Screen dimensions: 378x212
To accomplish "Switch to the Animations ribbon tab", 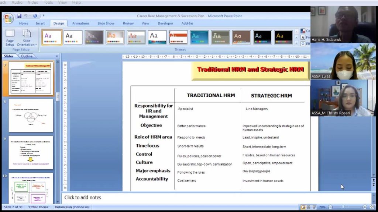I will pos(81,23).
